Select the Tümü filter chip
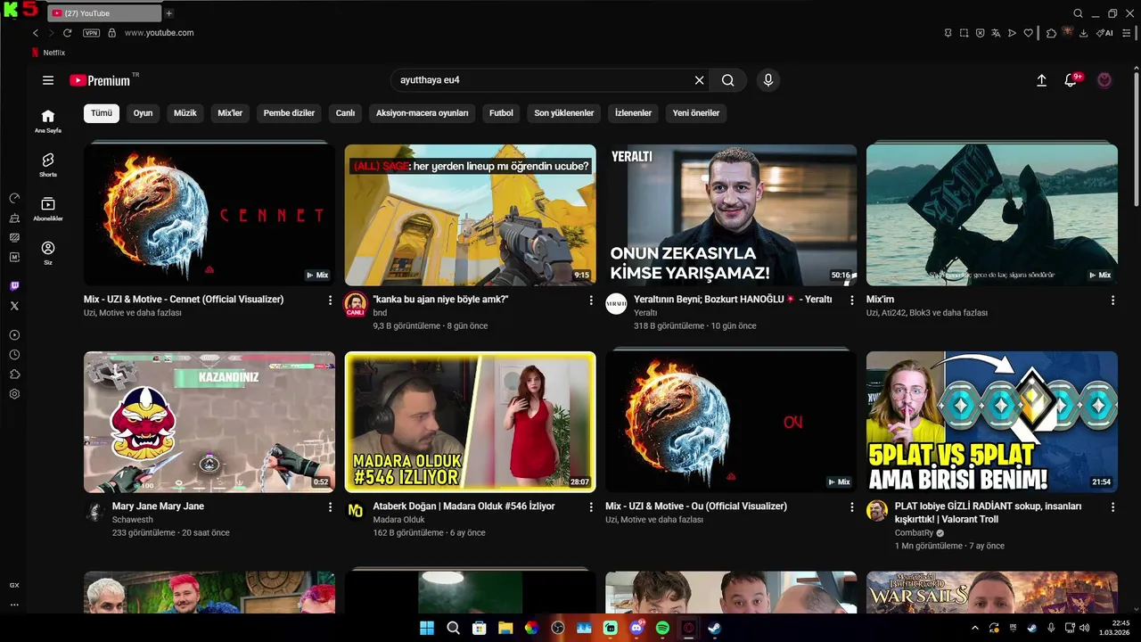 [x=102, y=113]
